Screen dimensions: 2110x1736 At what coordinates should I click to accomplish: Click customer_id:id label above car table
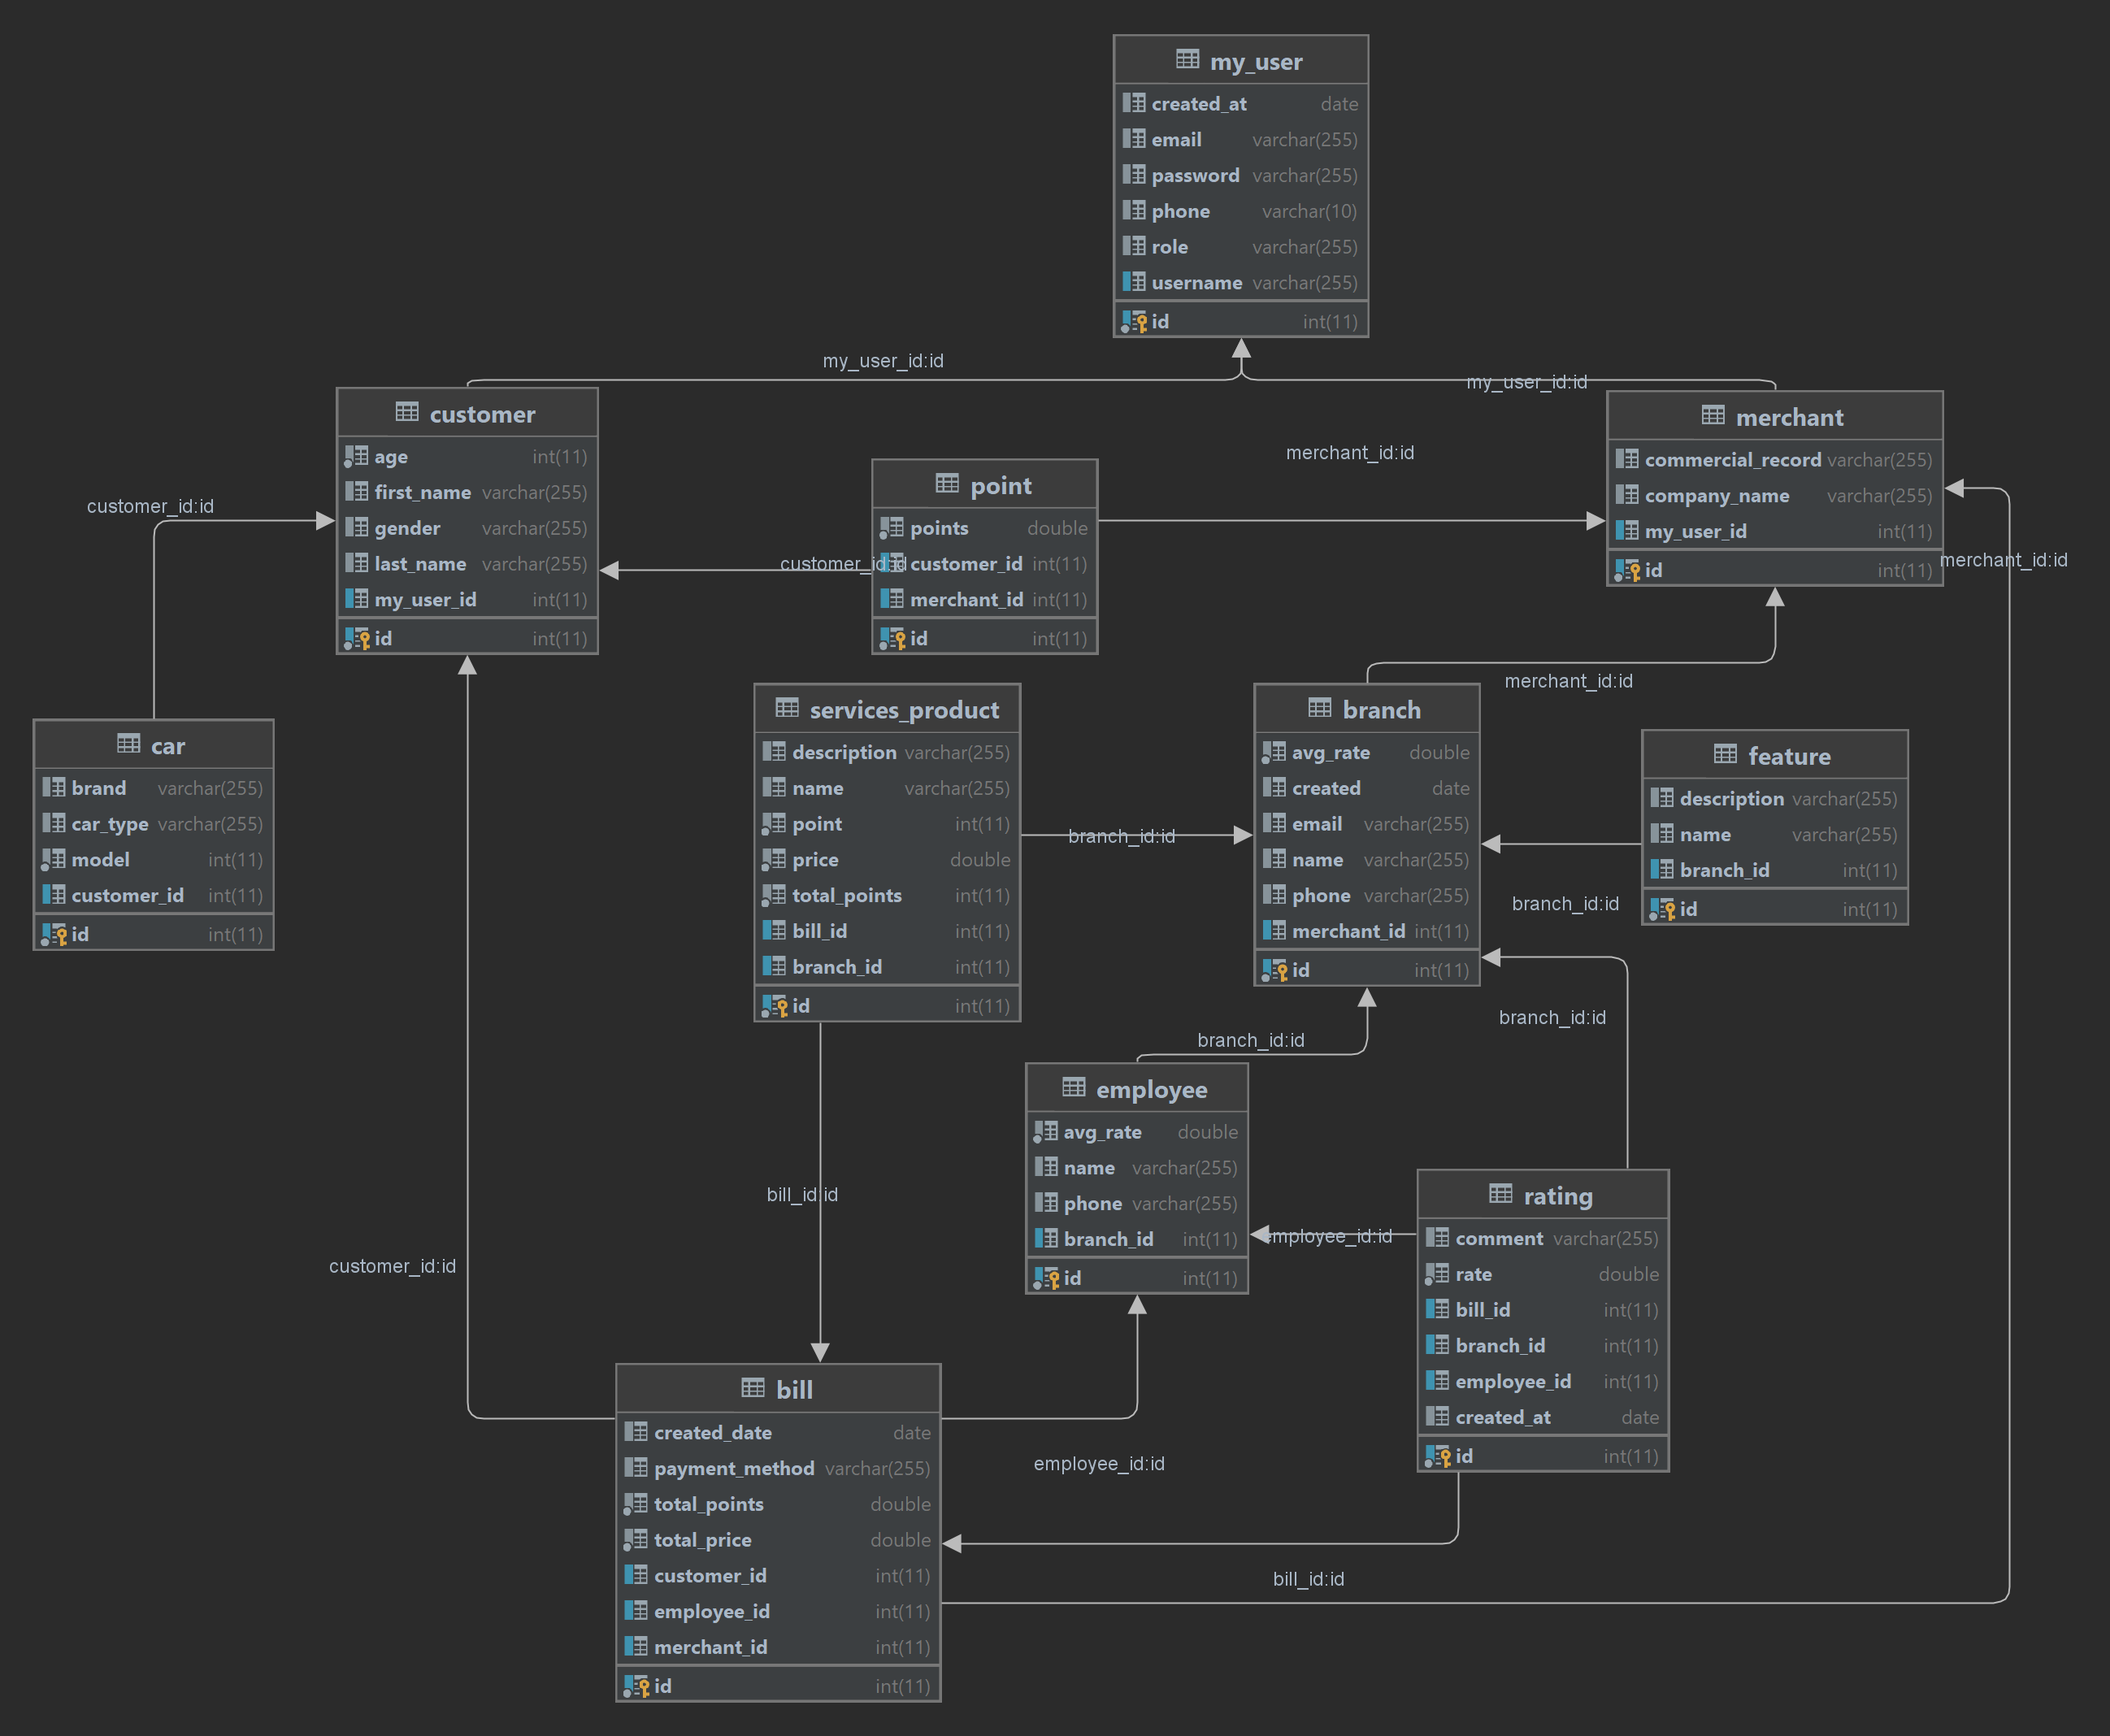point(150,506)
